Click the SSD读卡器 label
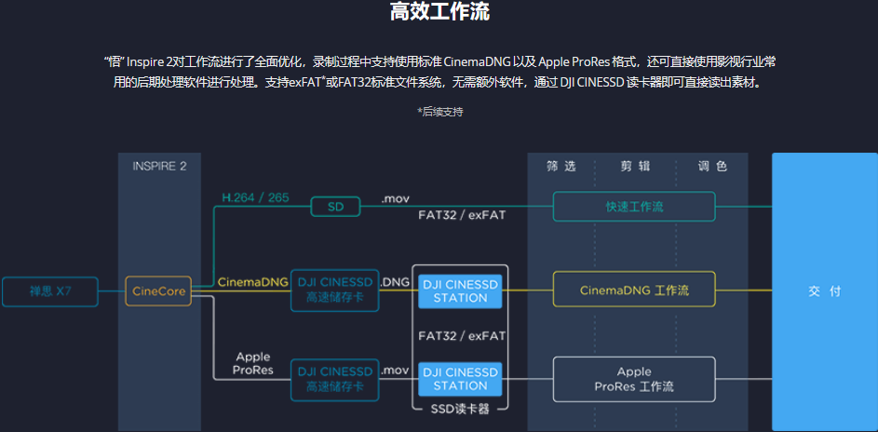Viewport: 878px width, 432px height. (460, 408)
